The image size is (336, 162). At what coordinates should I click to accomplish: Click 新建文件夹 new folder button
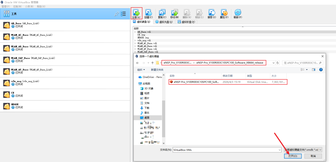[x=157, y=70]
